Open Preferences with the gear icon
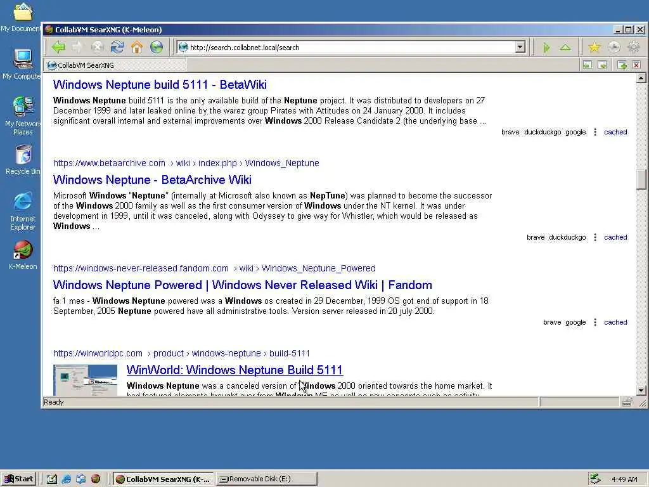649x487 pixels. (x=634, y=48)
